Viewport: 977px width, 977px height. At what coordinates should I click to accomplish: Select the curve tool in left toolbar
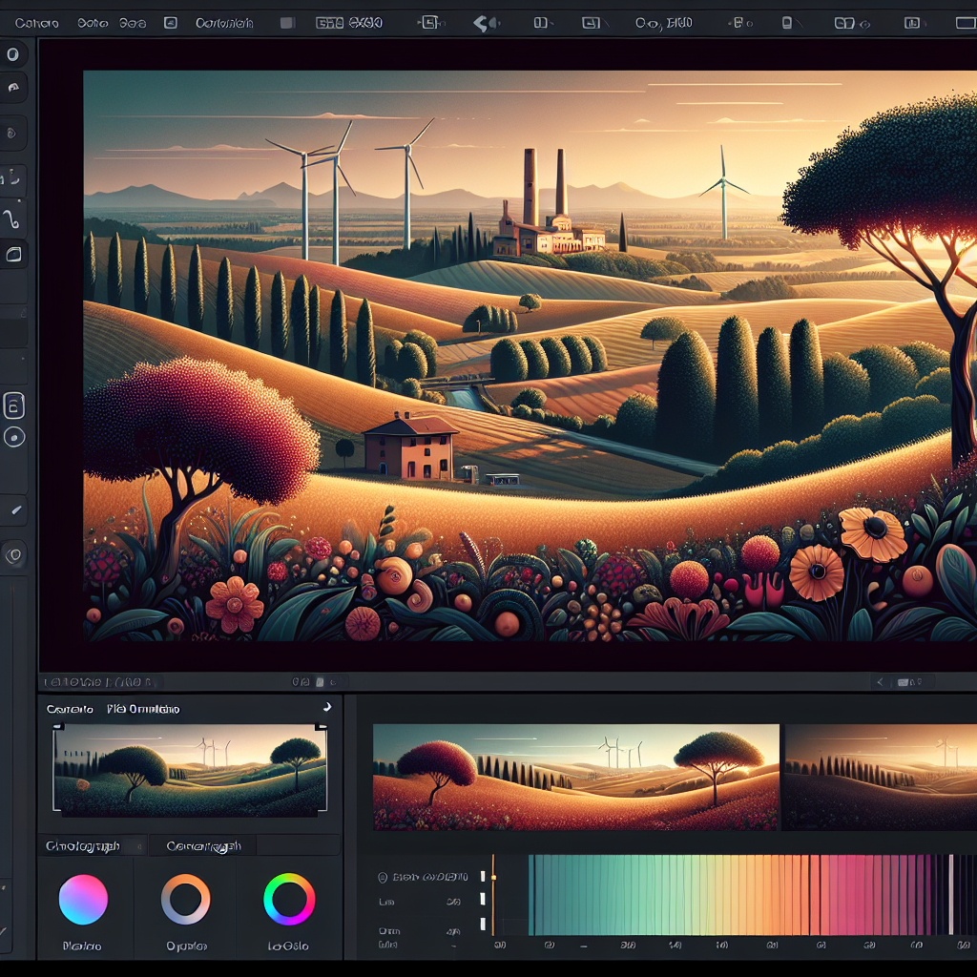point(13,218)
